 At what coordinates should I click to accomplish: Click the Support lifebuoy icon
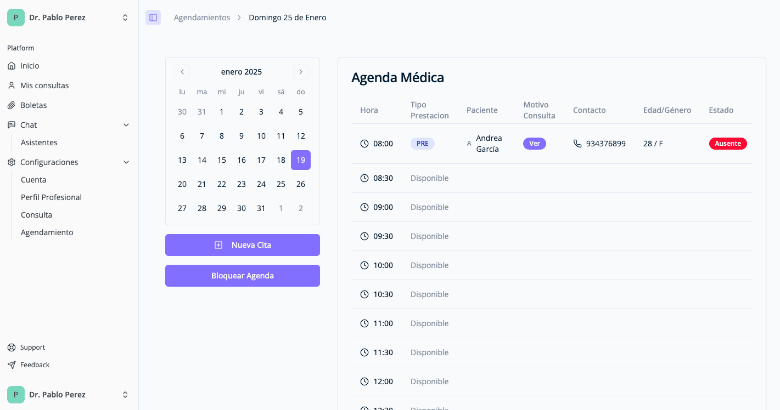tap(12, 348)
